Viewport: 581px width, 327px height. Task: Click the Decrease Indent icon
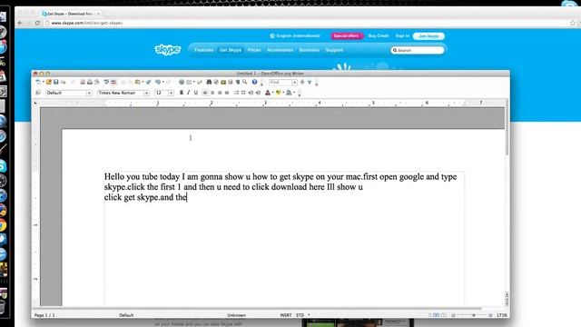point(251,93)
